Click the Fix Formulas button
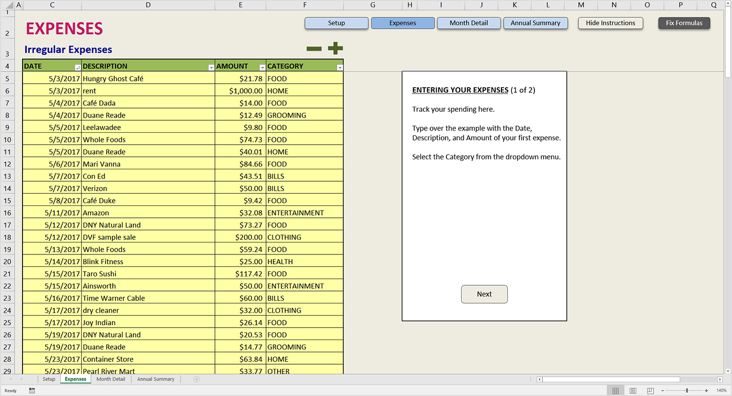The image size is (732, 396). pos(684,23)
